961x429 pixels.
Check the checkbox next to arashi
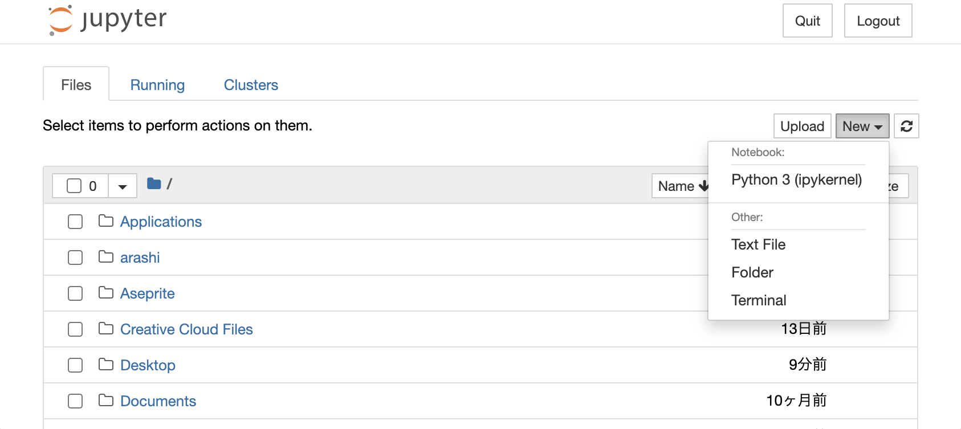click(x=75, y=258)
